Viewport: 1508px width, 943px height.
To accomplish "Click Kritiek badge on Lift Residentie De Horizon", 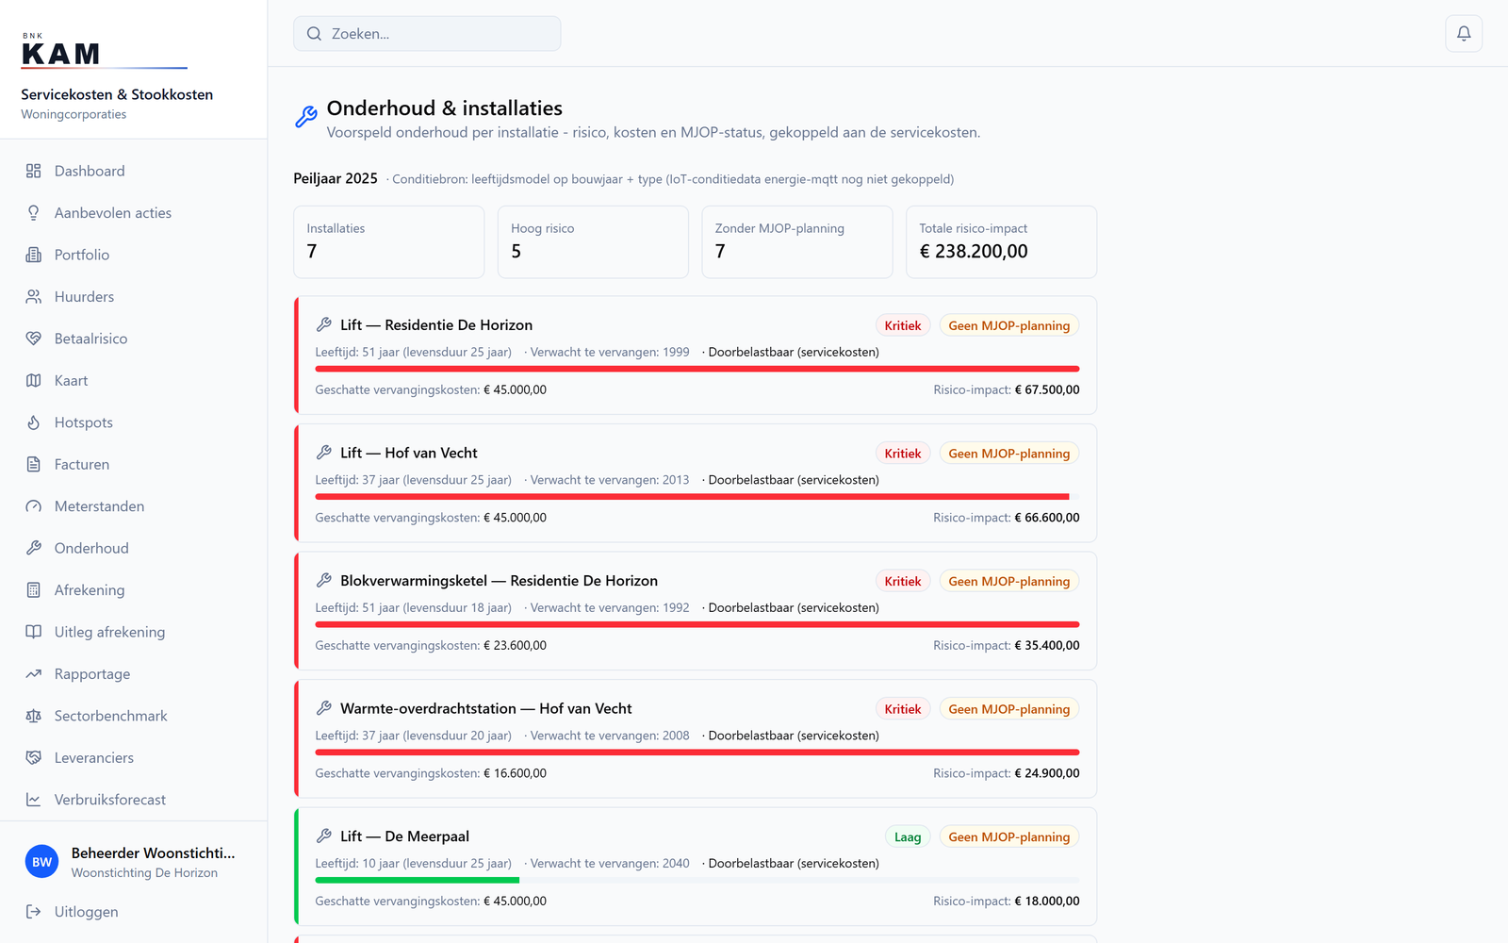I will [x=903, y=325].
